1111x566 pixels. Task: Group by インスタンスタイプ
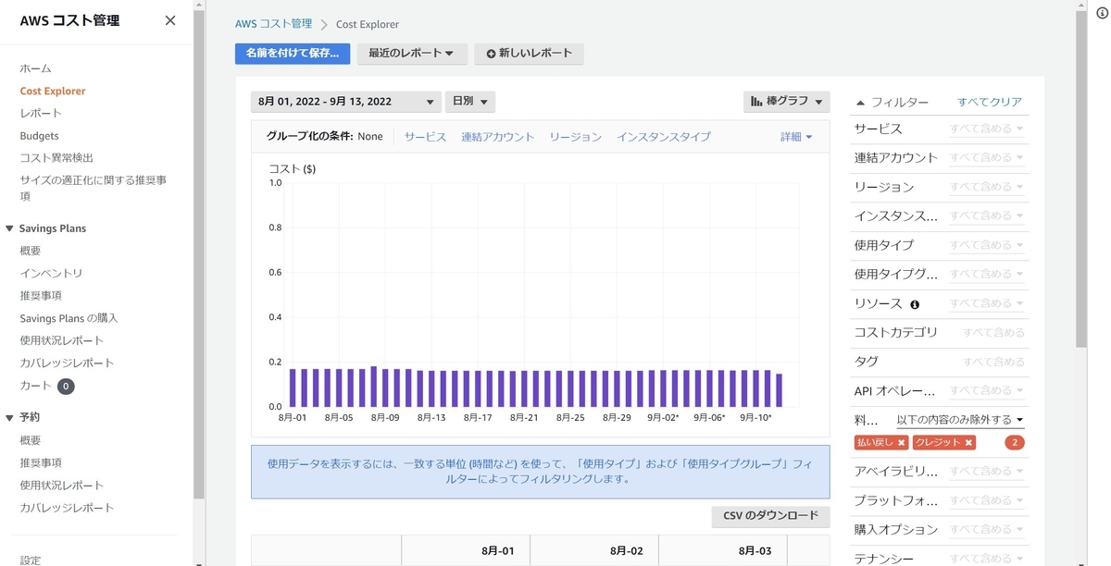pyautogui.click(x=664, y=137)
